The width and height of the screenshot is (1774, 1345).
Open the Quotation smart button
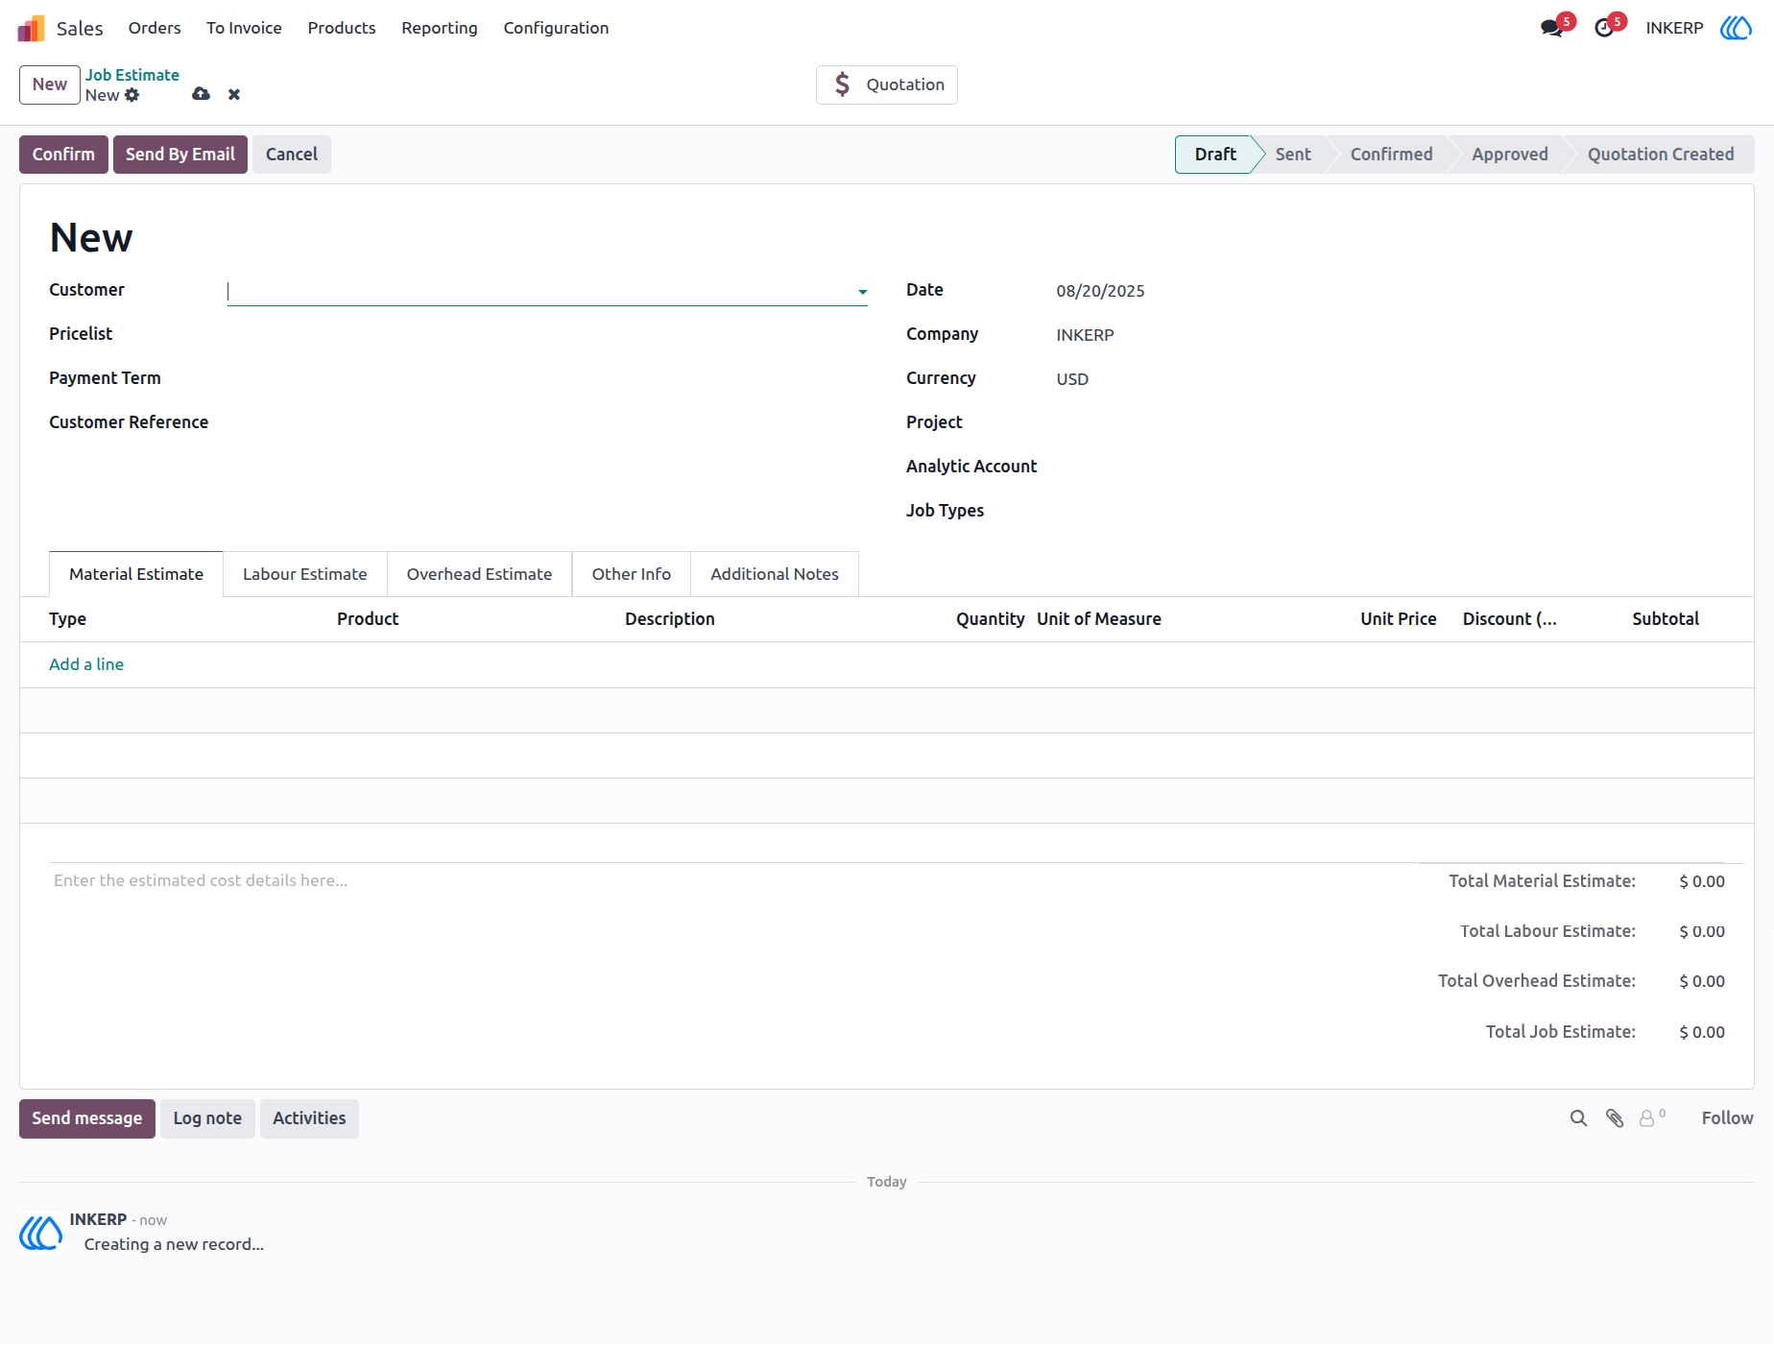click(x=887, y=84)
